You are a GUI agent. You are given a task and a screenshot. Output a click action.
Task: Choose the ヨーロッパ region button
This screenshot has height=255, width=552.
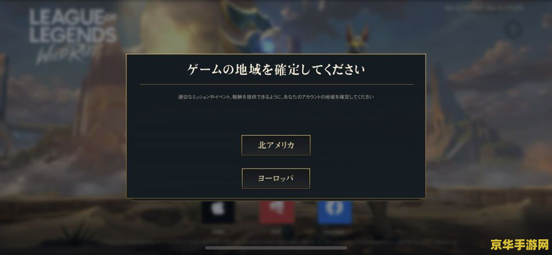coord(275,179)
